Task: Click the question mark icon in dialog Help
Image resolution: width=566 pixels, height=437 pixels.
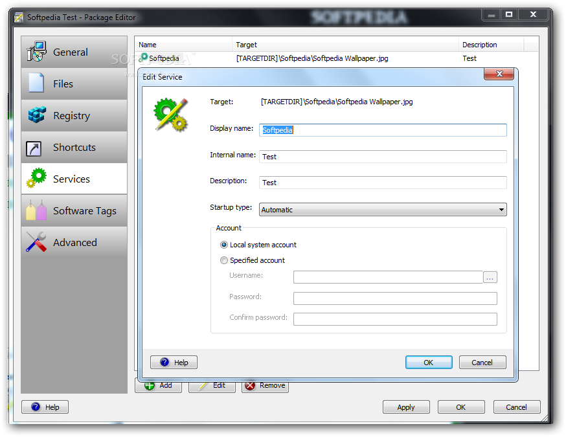Action: pos(164,362)
